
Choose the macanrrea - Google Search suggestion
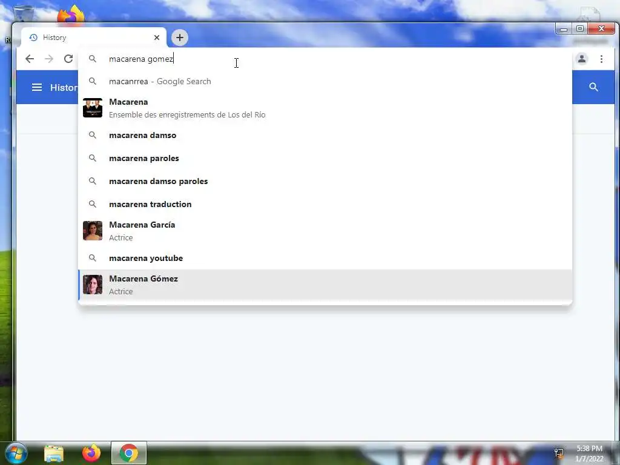coord(325,82)
